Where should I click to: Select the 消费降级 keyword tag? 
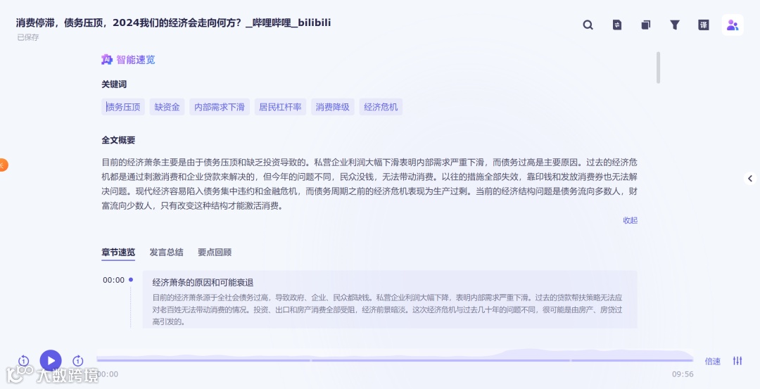pyautogui.click(x=332, y=107)
